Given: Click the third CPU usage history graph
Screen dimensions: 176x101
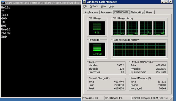Looking at the screenshot, I should 146,28.
